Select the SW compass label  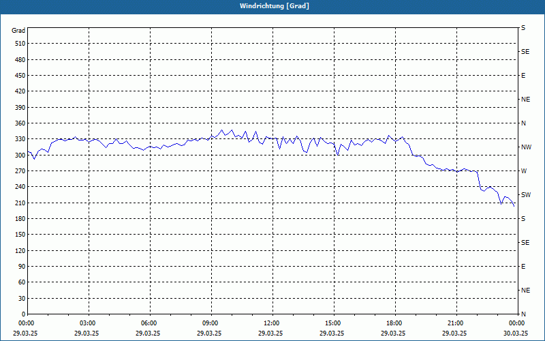(526, 195)
